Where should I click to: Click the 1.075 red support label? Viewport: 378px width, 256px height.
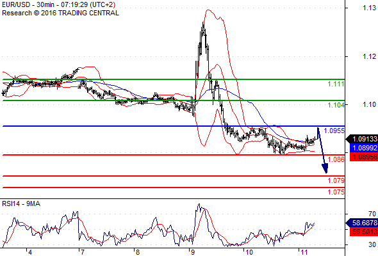coord(336,192)
